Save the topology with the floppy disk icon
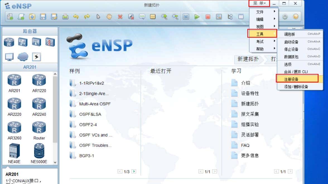Image resolution: width=328 pixels, height=184 pixels. tap(43, 17)
